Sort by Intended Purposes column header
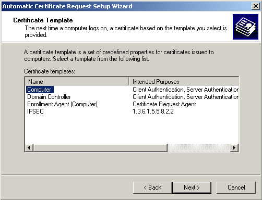The image size is (262, 200). pyautogui.click(x=184, y=81)
